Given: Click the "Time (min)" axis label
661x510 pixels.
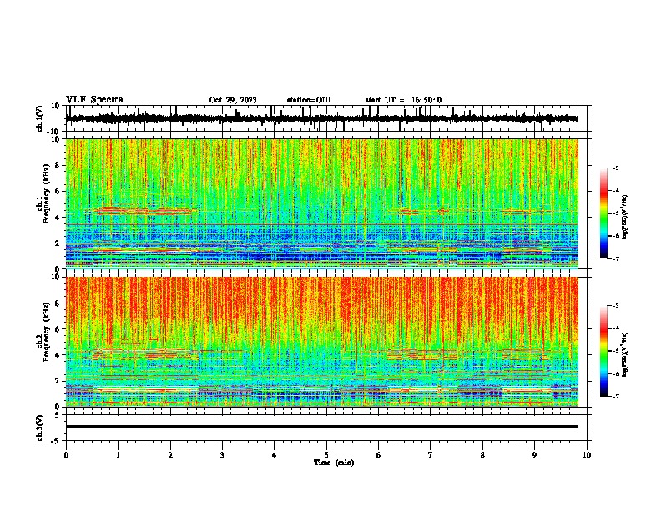Looking at the screenshot, I should pos(334,462).
